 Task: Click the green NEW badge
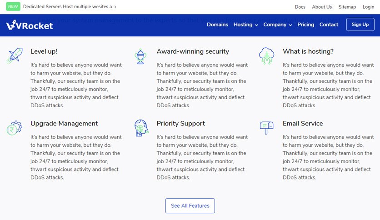pyautogui.click(x=13, y=6)
